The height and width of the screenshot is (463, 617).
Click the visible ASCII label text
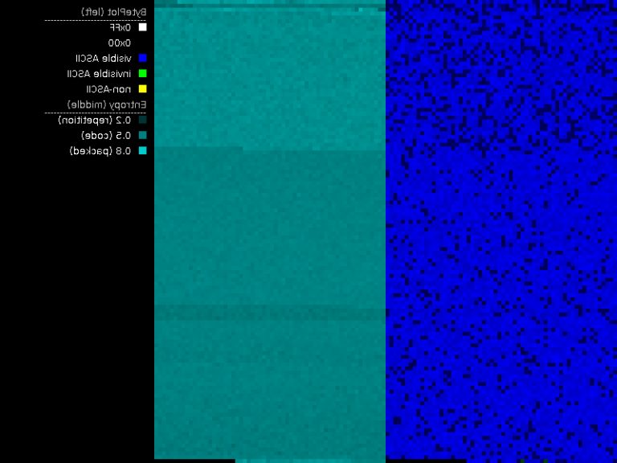104,58
